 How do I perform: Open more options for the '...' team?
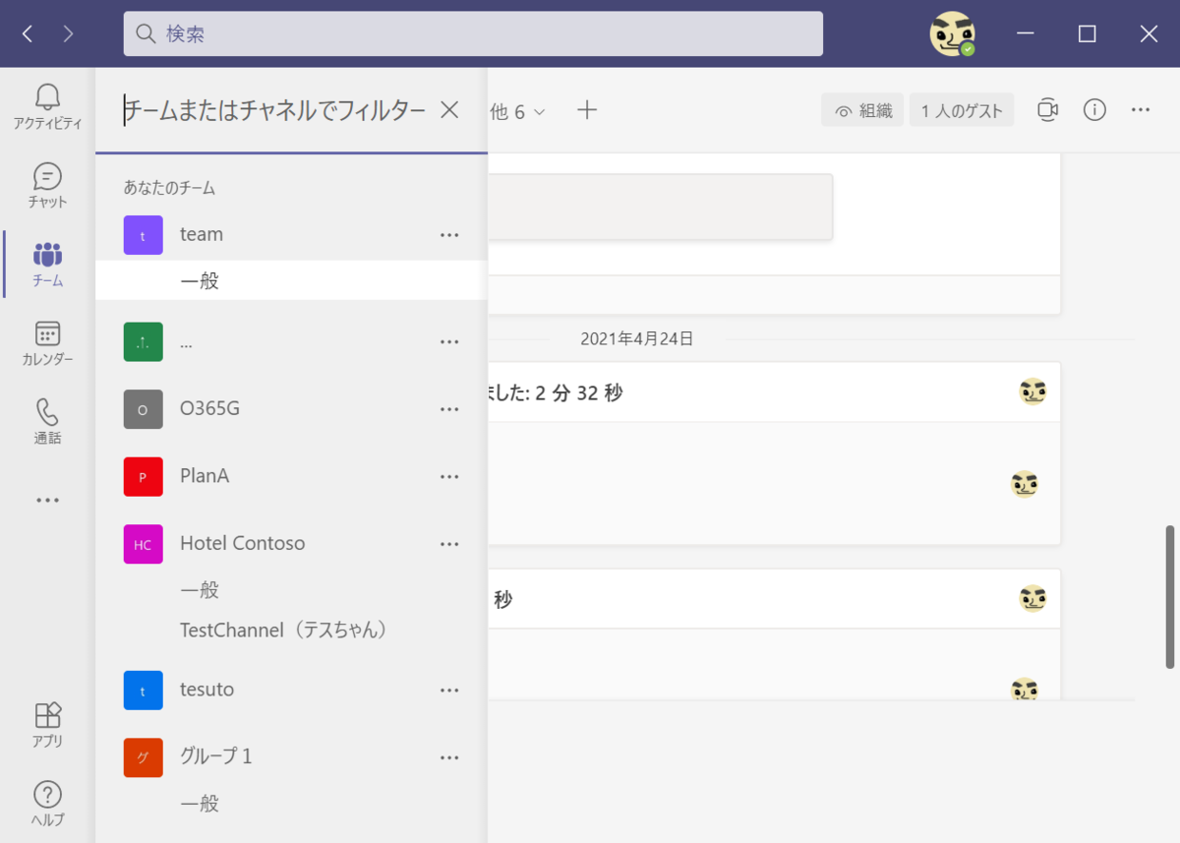(449, 342)
